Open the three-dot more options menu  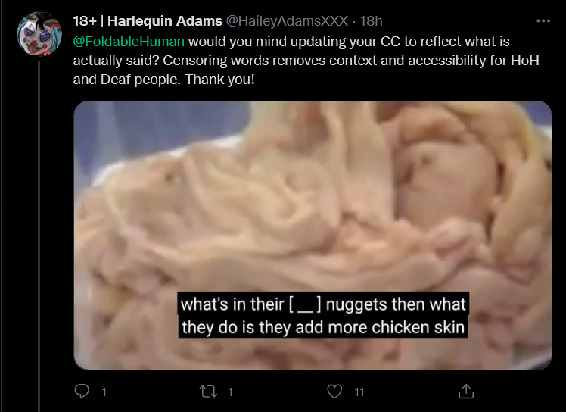click(543, 21)
